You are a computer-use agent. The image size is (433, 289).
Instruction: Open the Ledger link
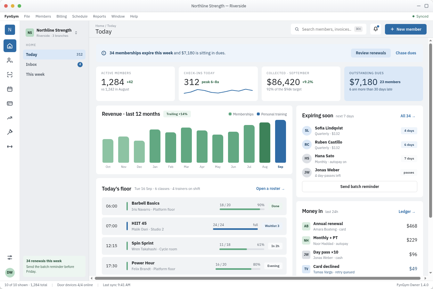pyautogui.click(x=407, y=212)
